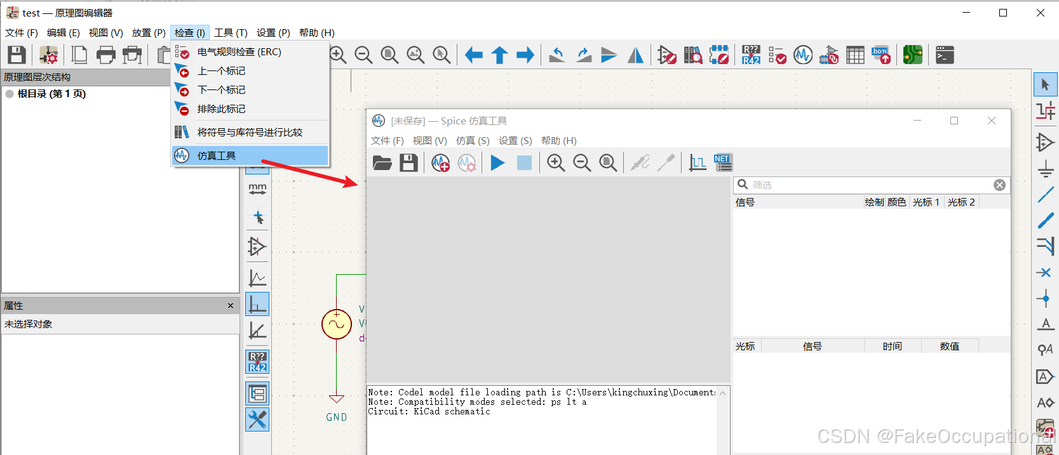Viewport: 1059px width, 455px height.
Task: Add new analysis tab in Spice simulator
Action: tap(440, 163)
